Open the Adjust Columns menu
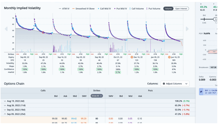The image size is (219, 126). click(175, 84)
